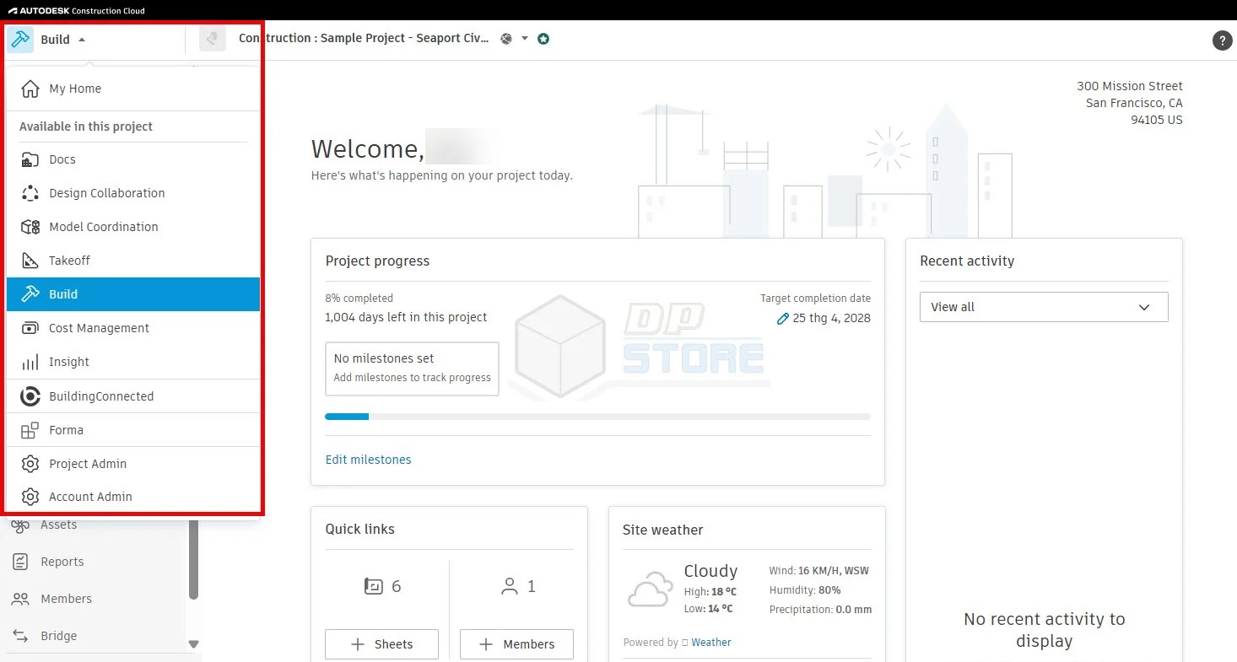Click the Sample Project Seaport name
The image size is (1237, 662).
364,38
